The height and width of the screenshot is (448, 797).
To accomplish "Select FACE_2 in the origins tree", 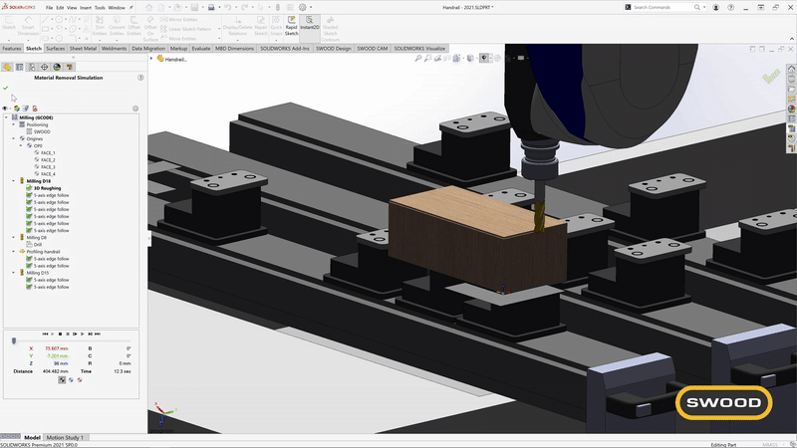I will pos(48,159).
